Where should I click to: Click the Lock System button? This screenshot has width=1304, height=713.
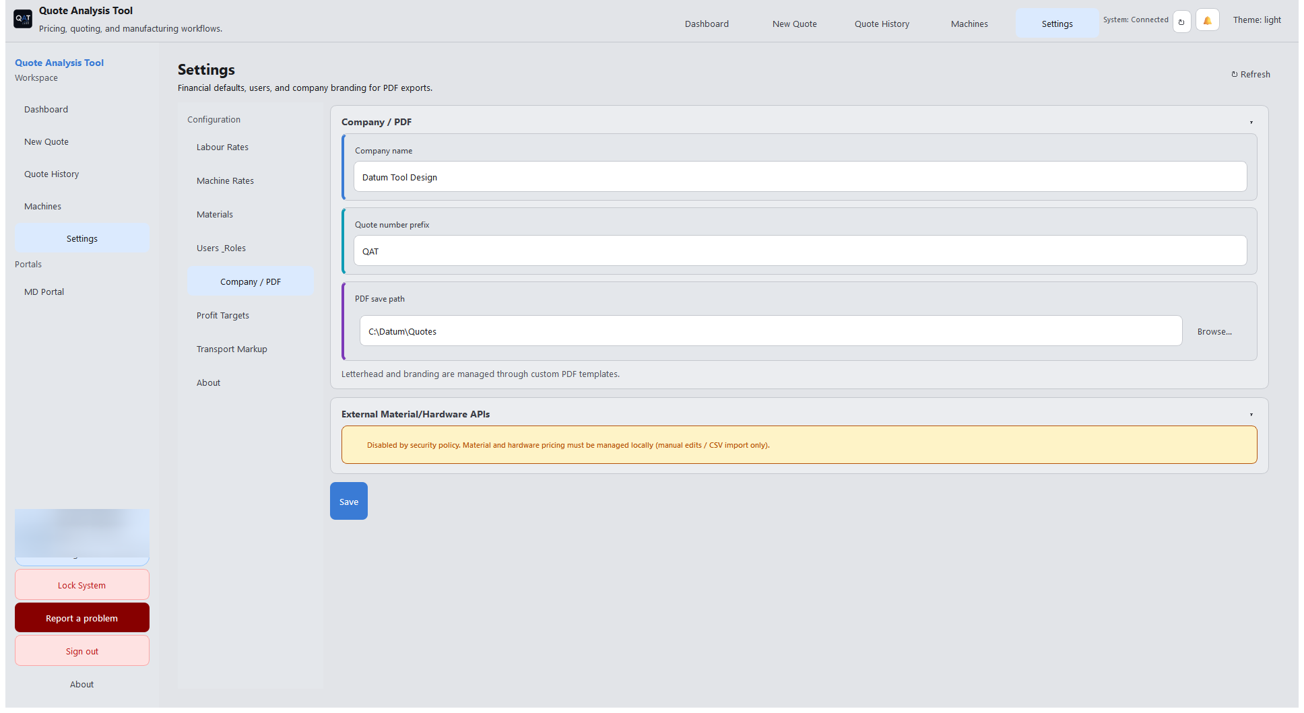tap(82, 585)
